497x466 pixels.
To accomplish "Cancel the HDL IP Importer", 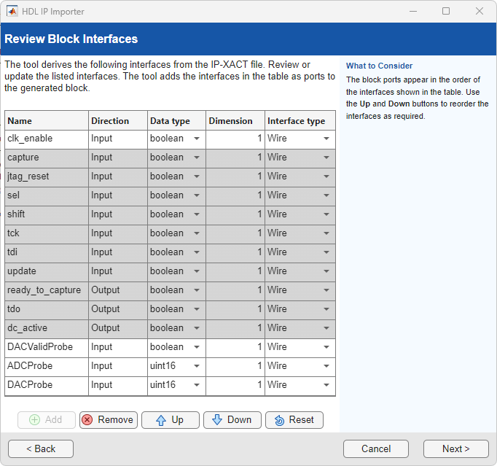I will point(375,449).
